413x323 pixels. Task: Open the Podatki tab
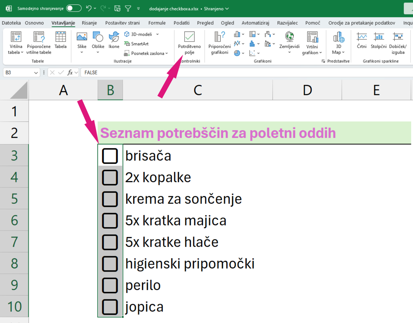pos(181,23)
